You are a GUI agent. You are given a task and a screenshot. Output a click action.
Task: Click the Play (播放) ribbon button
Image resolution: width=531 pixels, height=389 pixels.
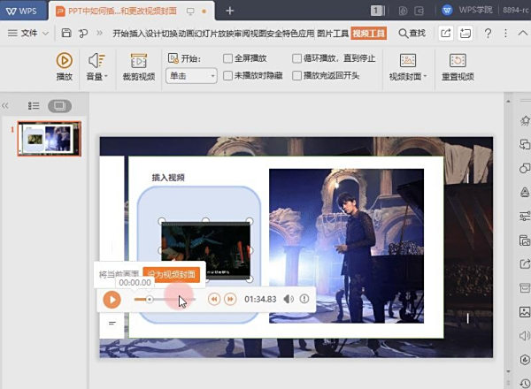point(64,67)
